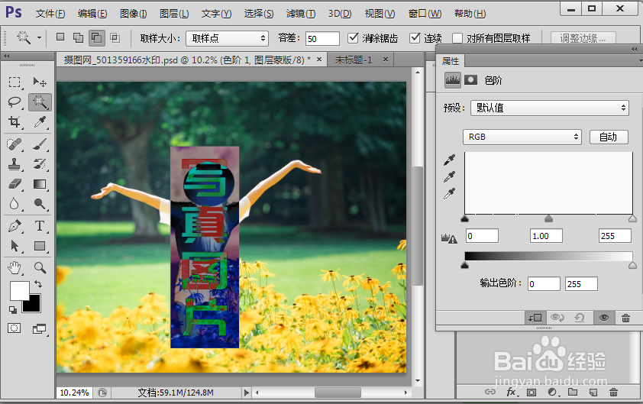Select the History Brush tool
This screenshot has width=643, height=404.
click(x=40, y=164)
